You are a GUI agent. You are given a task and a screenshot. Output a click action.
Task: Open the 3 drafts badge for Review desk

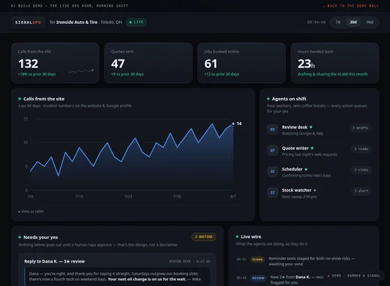360,128
